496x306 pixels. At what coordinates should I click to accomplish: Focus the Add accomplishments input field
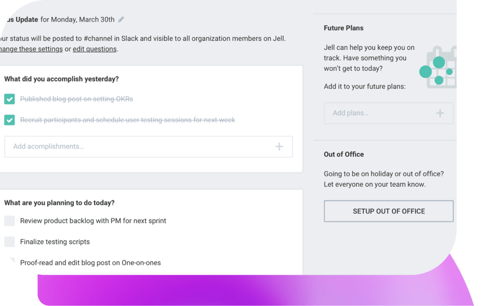tap(148, 146)
